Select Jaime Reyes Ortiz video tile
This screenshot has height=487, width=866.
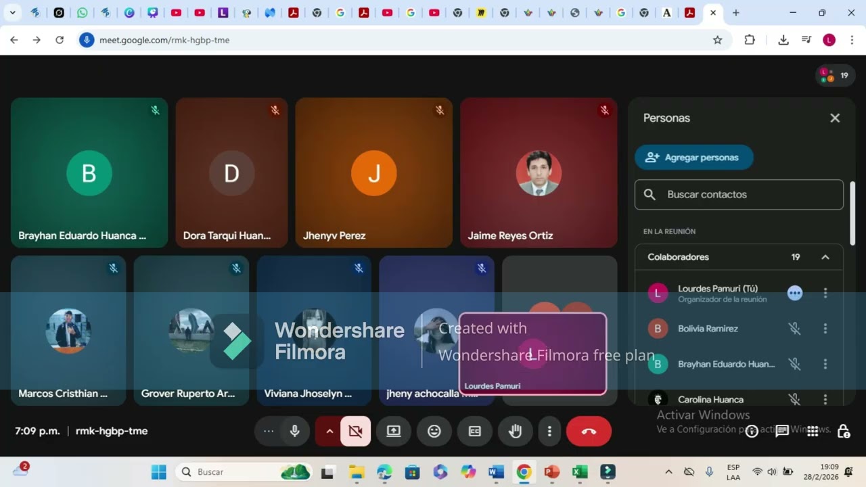tap(539, 173)
